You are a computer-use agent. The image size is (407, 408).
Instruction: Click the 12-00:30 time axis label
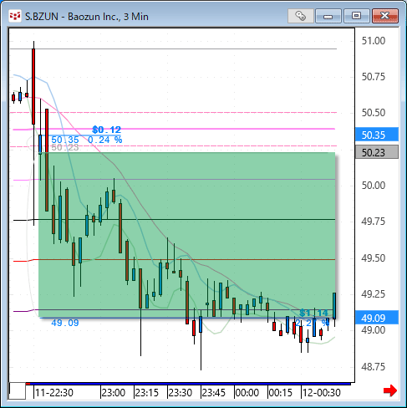pos(322,393)
